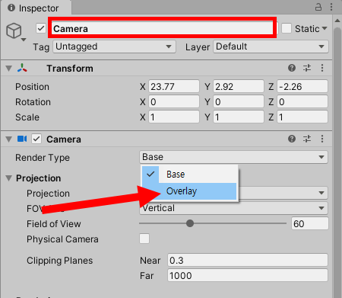Open Transform component presets
The width and height of the screenshot is (342, 298).
click(x=307, y=68)
